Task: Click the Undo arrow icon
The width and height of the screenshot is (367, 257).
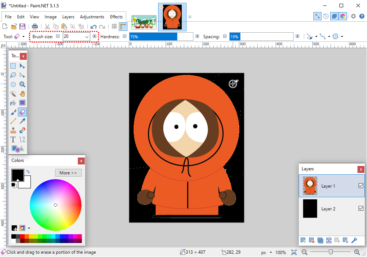Action: pyautogui.click(x=94, y=26)
